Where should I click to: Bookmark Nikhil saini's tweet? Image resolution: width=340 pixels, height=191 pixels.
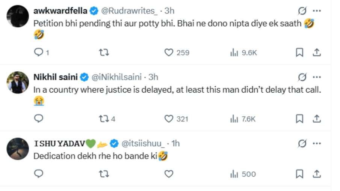point(299,119)
